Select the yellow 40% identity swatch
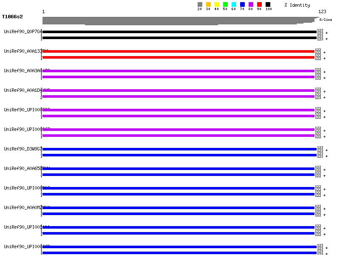This screenshot has height=255, width=340. (x=217, y=5)
